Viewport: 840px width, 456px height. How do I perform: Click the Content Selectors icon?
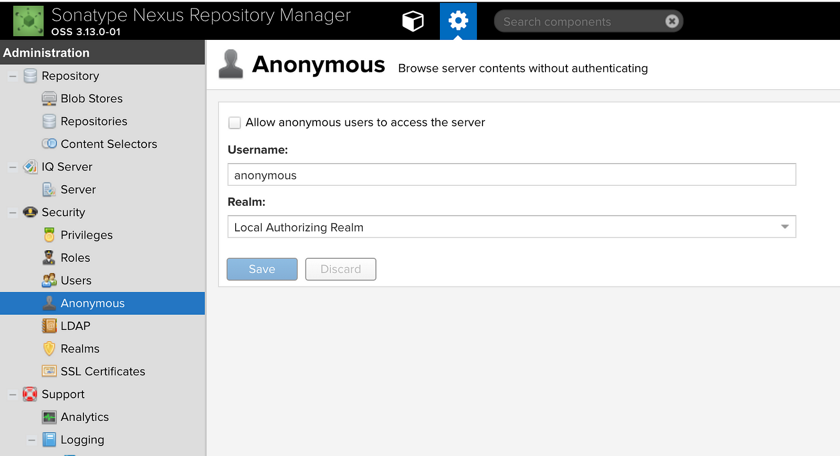point(49,144)
